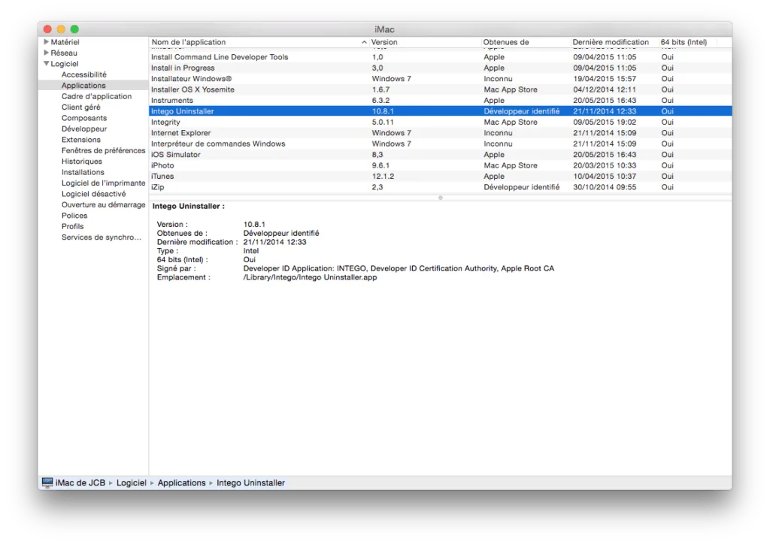The image size is (770, 544).
Task: Expand the Matériel tree section
Action: [x=46, y=42]
